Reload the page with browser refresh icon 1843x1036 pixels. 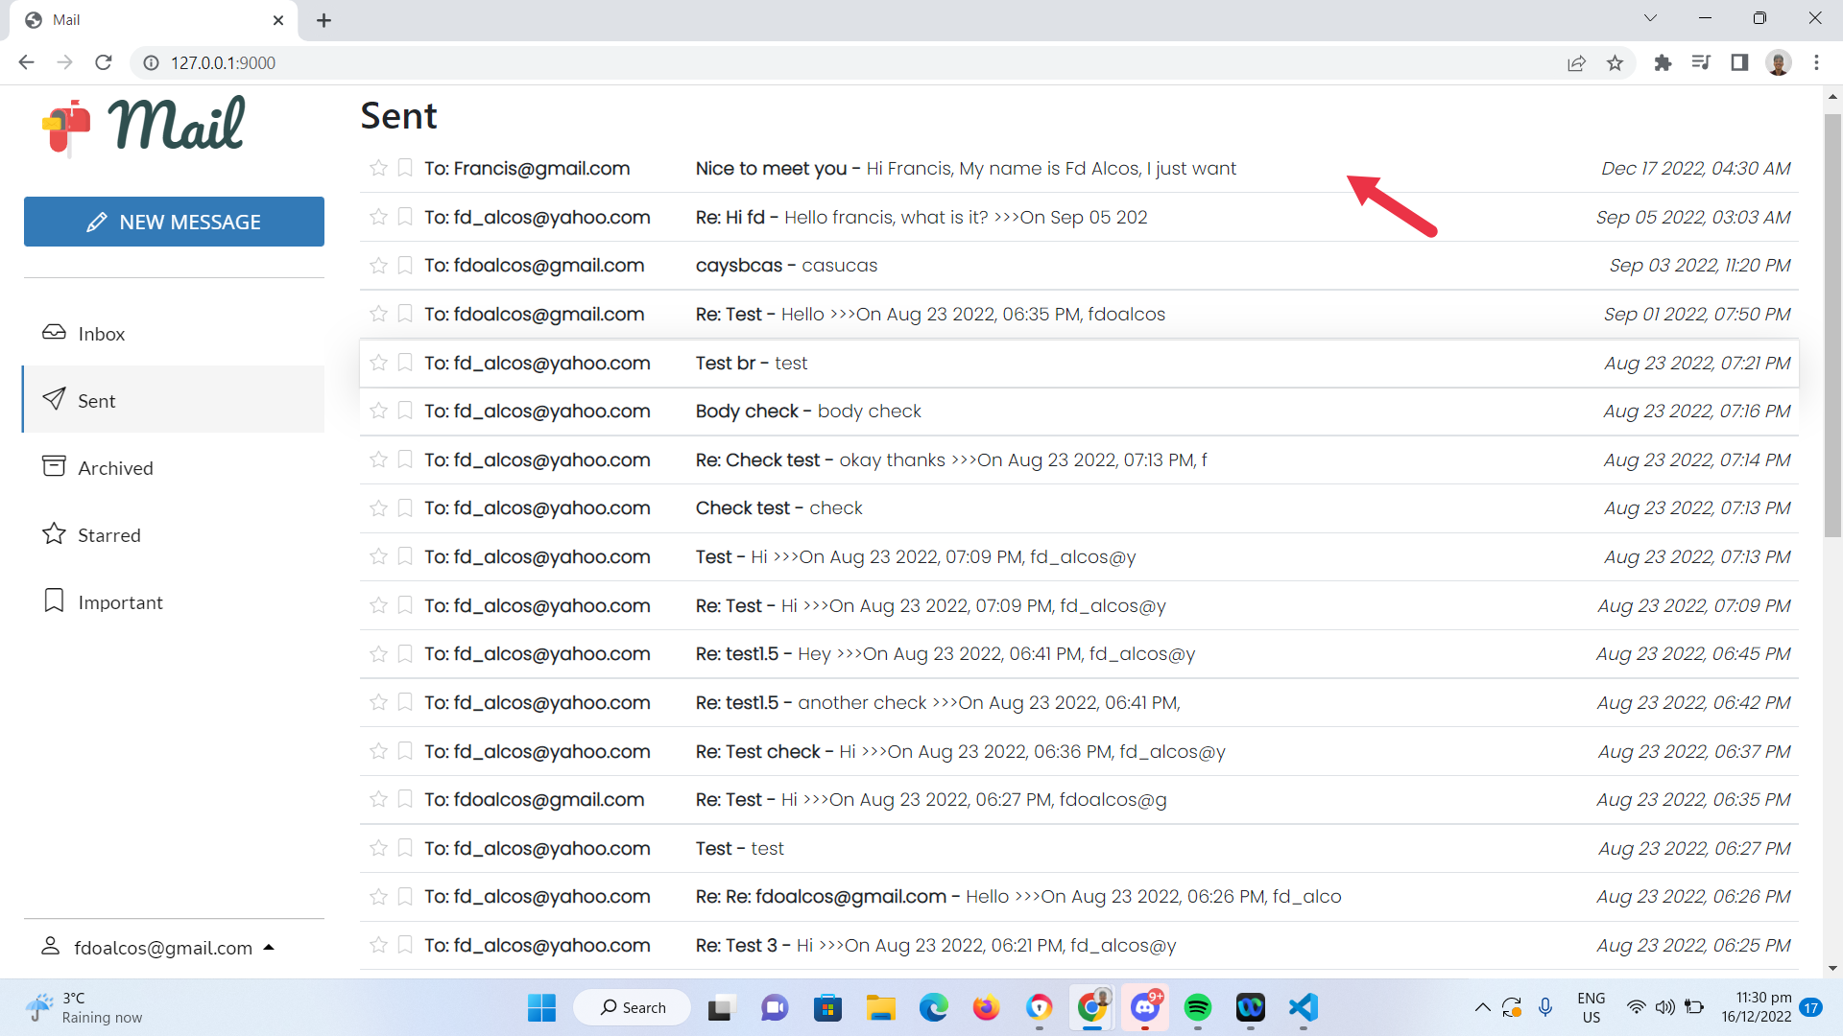pos(104,62)
